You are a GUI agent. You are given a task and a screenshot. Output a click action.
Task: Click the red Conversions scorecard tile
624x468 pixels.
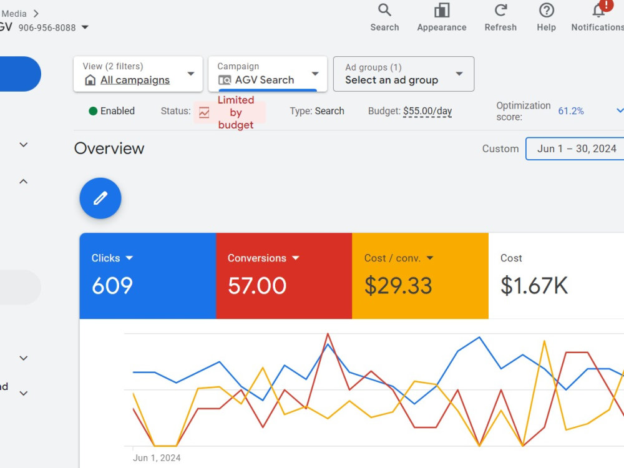click(284, 276)
